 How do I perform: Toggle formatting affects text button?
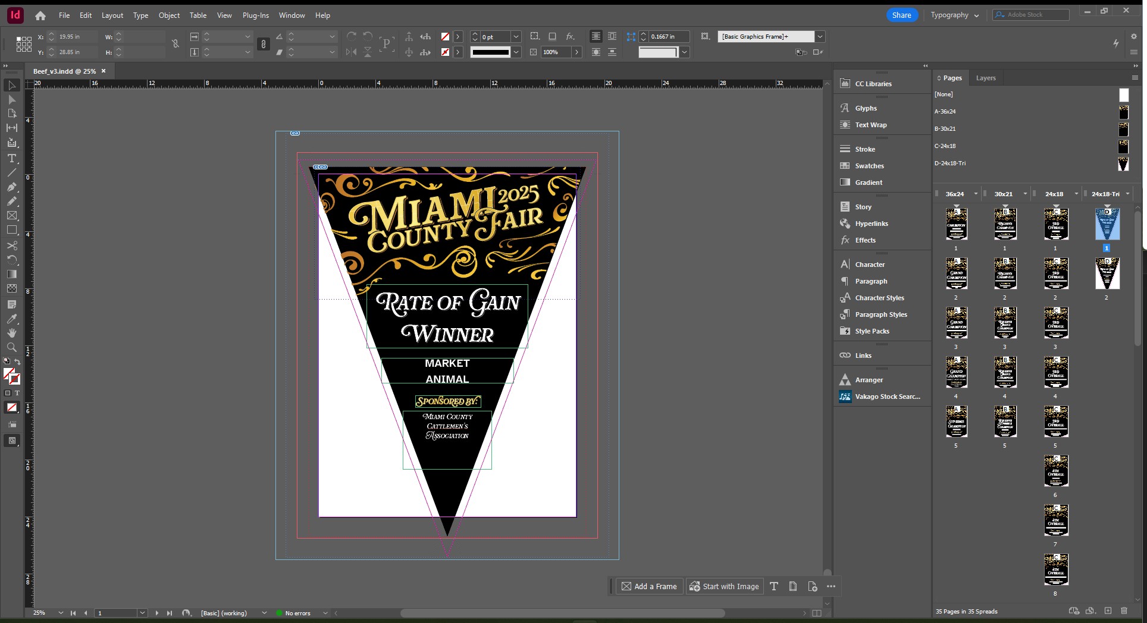pos(17,393)
